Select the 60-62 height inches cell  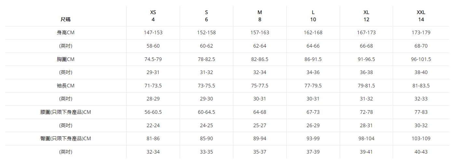[206, 46]
